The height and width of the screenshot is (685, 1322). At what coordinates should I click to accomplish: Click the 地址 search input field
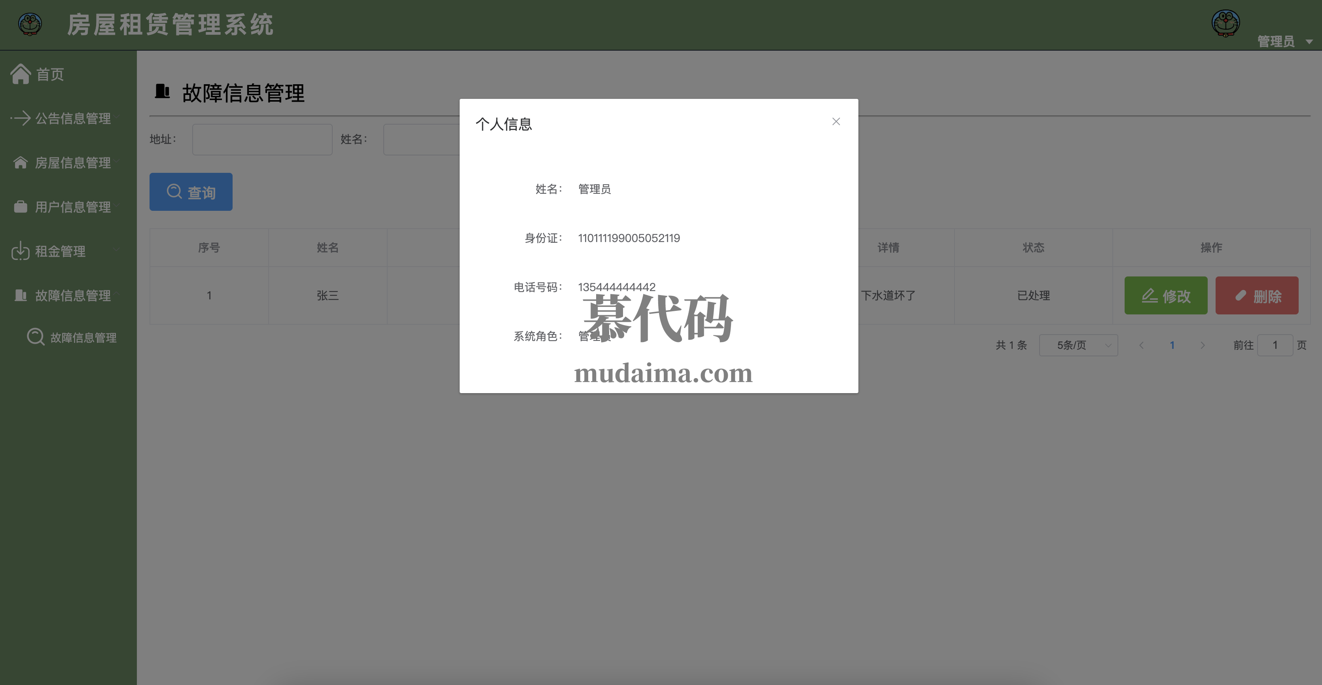click(x=262, y=140)
